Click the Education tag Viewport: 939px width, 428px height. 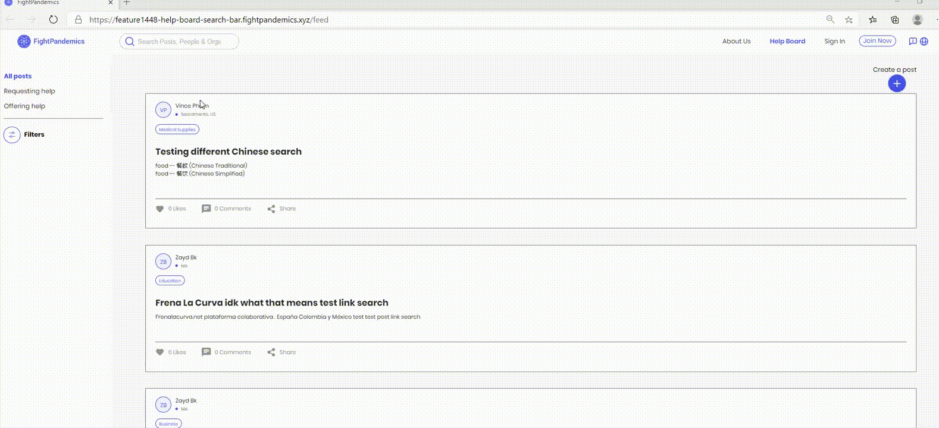tap(170, 281)
